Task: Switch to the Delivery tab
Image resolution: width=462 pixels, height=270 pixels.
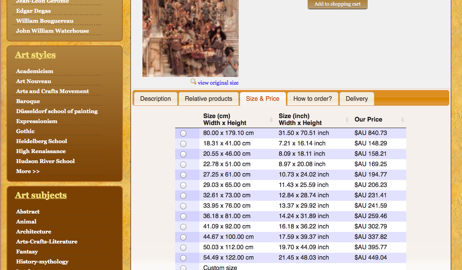Action: coord(357,99)
